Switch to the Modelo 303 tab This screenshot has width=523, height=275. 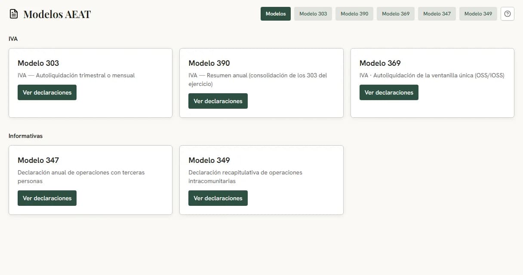point(313,14)
